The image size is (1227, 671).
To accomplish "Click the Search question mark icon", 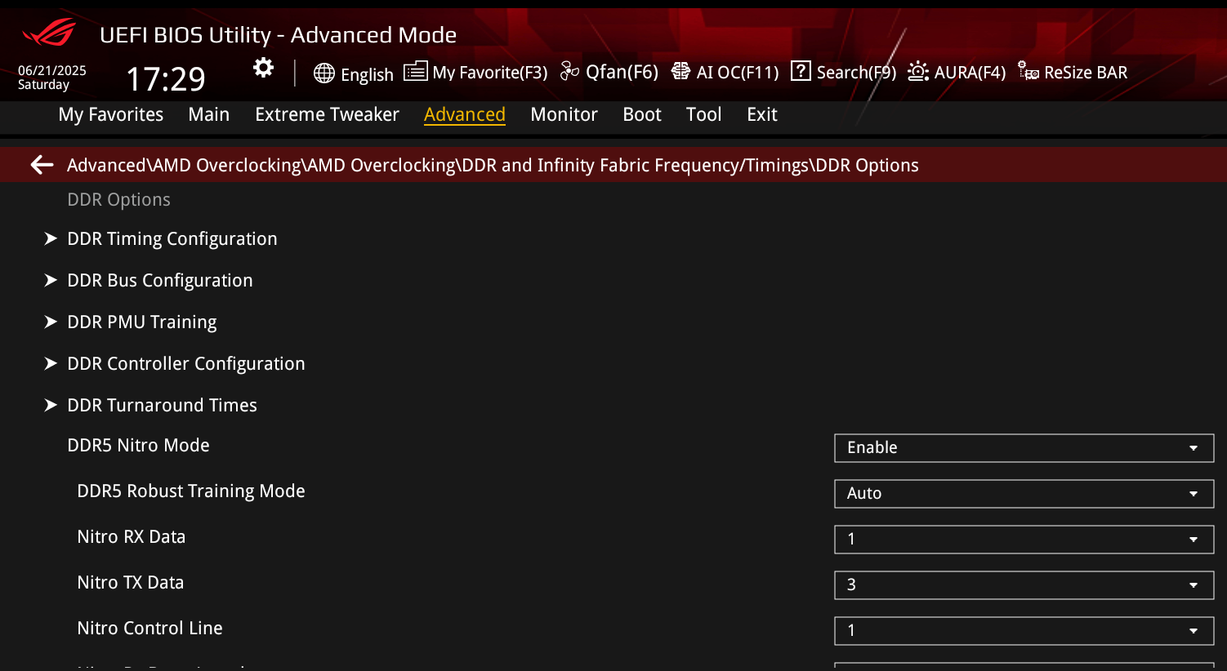I will coord(801,72).
